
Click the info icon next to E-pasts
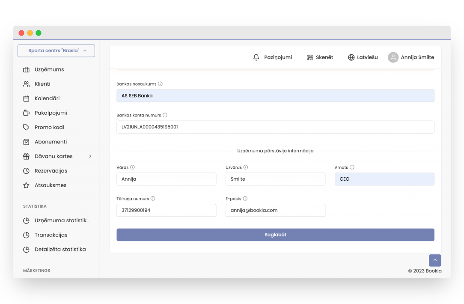click(245, 199)
